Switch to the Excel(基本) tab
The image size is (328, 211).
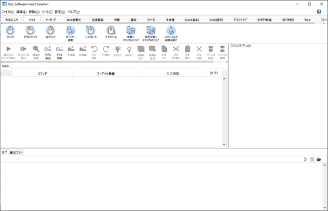click(x=192, y=20)
